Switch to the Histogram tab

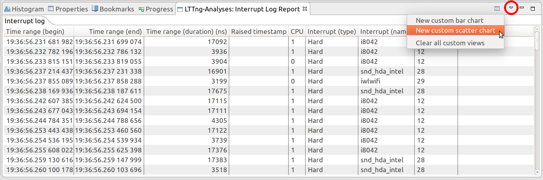pos(24,9)
